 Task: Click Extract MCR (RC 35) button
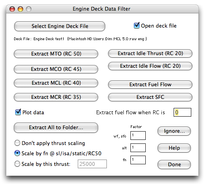56,97
